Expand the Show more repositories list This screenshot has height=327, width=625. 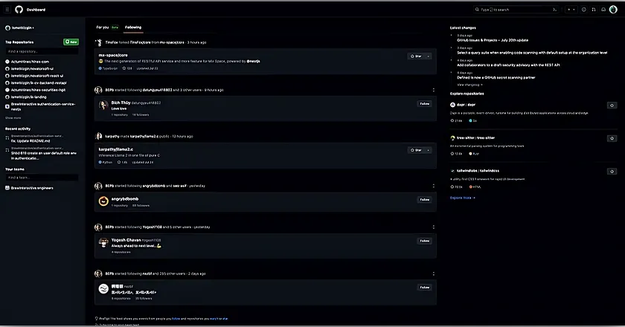point(13,117)
